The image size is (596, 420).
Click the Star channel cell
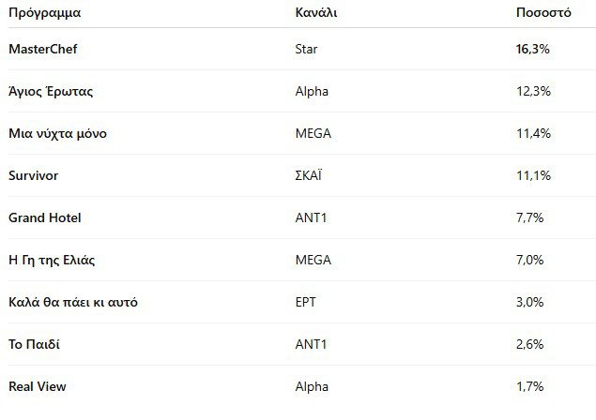[306, 49]
